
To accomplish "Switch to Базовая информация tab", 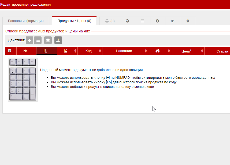I will (26, 21).
